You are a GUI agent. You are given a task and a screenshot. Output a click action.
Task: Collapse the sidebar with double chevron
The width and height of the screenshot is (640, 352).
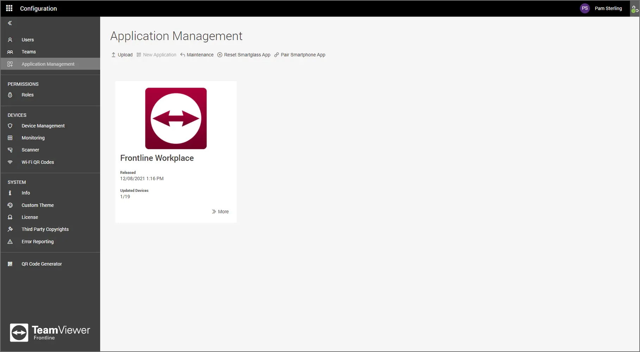tap(10, 23)
